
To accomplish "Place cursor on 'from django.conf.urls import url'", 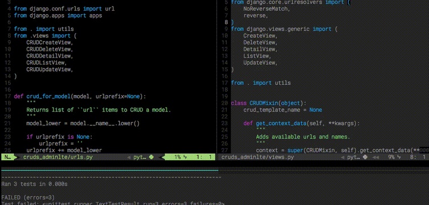I will point(64,9).
